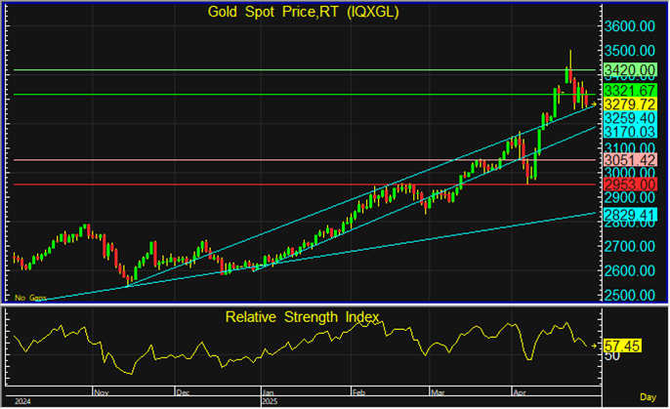
Task: Click the 3420.00 light green price label
Action: [629, 70]
